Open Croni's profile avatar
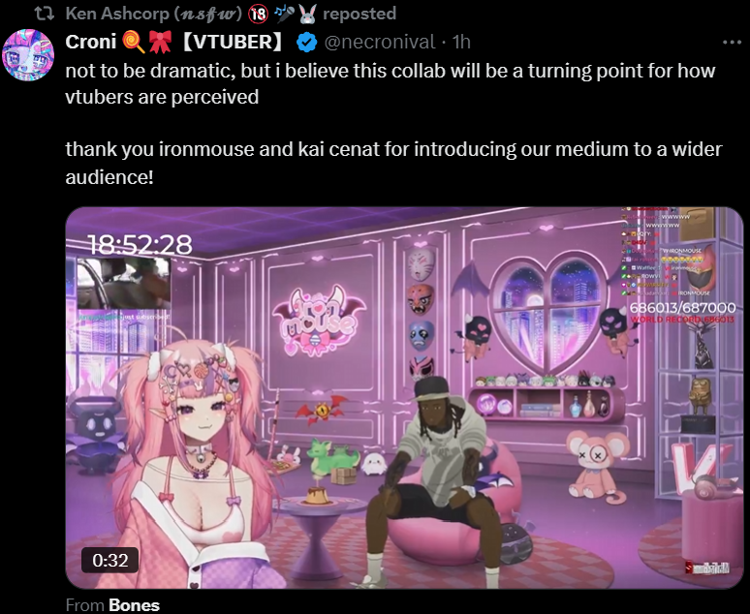This screenshot has width=750, height=614. pos(28,54)
